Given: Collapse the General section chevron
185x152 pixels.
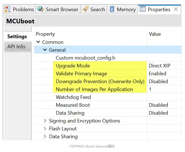Looking at the screenshot, I should click(x=45, y=50).
